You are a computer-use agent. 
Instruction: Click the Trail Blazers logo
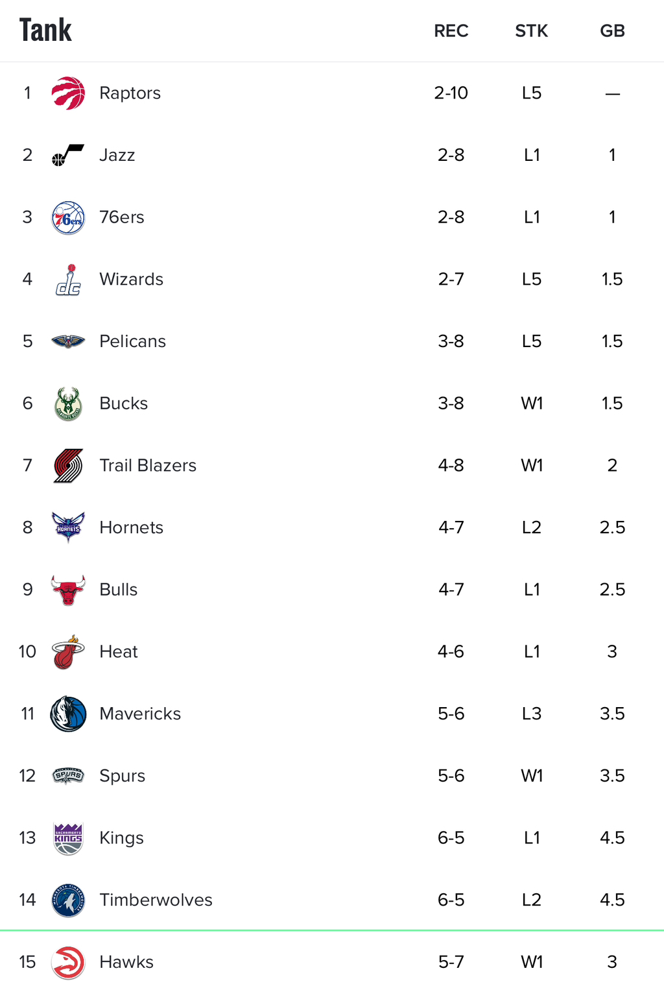coord(68,466)
